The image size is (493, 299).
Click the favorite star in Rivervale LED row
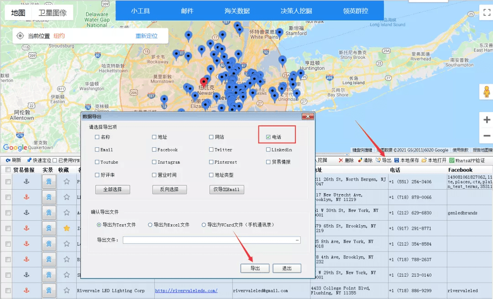(67, 290)
